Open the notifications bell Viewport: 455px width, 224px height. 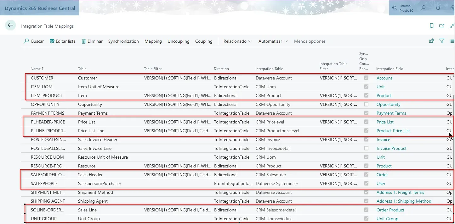tap(438, 8)
